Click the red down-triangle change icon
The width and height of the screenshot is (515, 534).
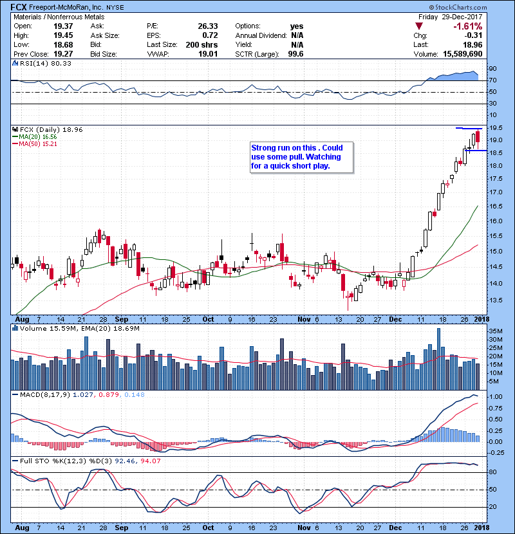tap(419, 26)
